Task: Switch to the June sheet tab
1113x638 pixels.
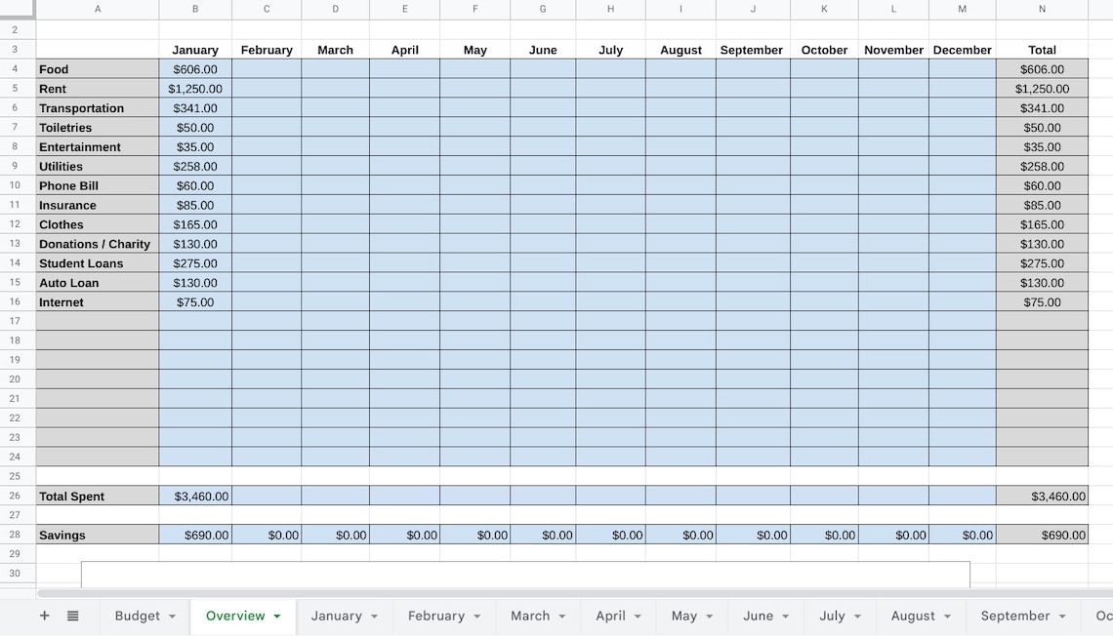Action: [x=759, y=616]
